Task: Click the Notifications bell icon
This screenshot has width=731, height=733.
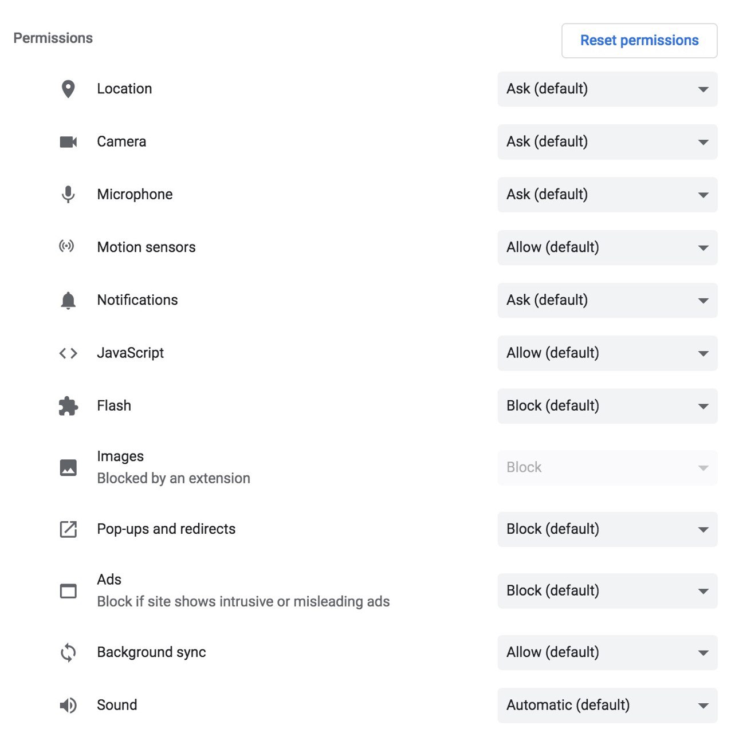Action: pyautogui.click(x=68, y=300)
